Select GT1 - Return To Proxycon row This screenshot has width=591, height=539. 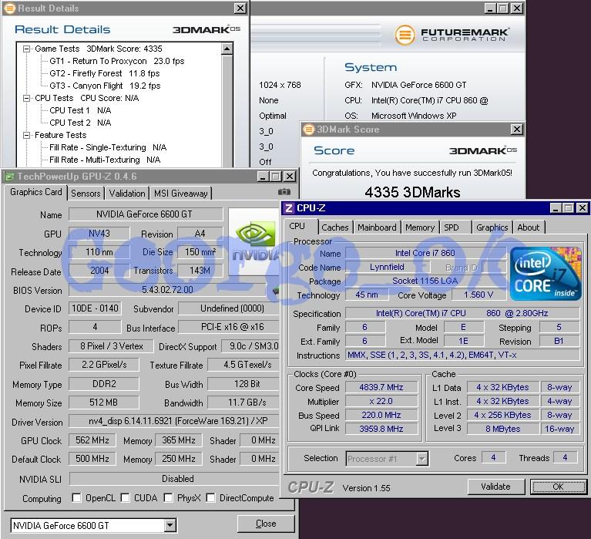click(117, 61)
